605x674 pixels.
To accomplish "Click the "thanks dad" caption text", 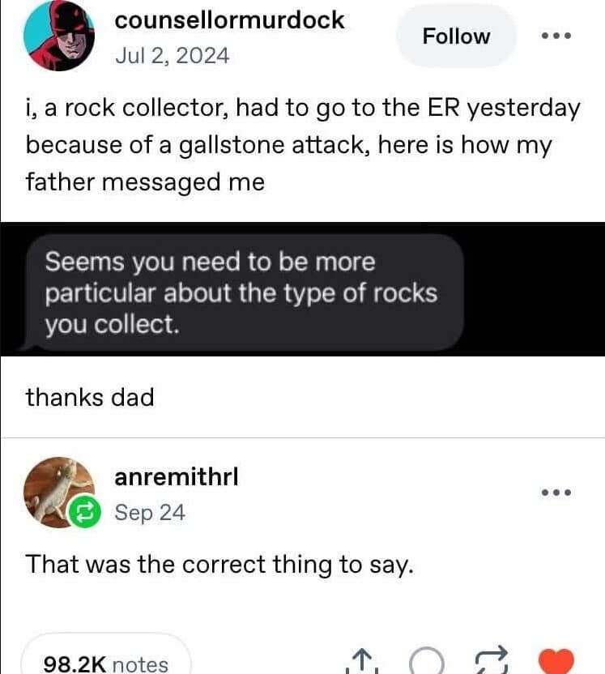I will click(90, 397).
